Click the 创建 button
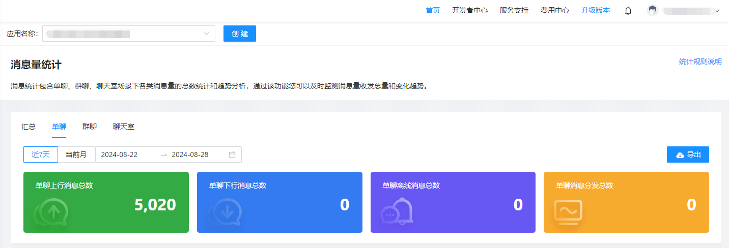This screenshot has width=729, height=248. 240,34
